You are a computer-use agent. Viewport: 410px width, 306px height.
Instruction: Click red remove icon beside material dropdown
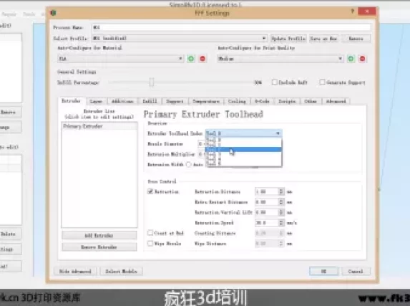click(202, 59)
